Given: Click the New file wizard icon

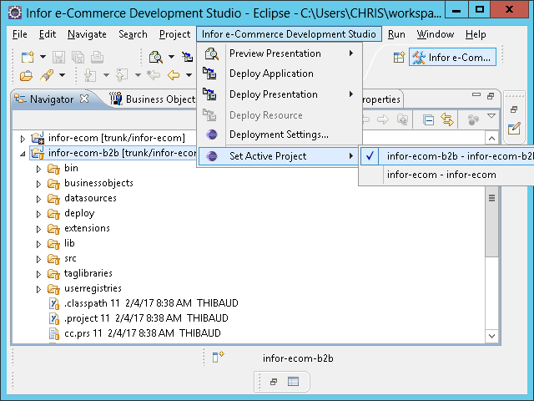Looking at the screenshot, I should click(28, 57).
